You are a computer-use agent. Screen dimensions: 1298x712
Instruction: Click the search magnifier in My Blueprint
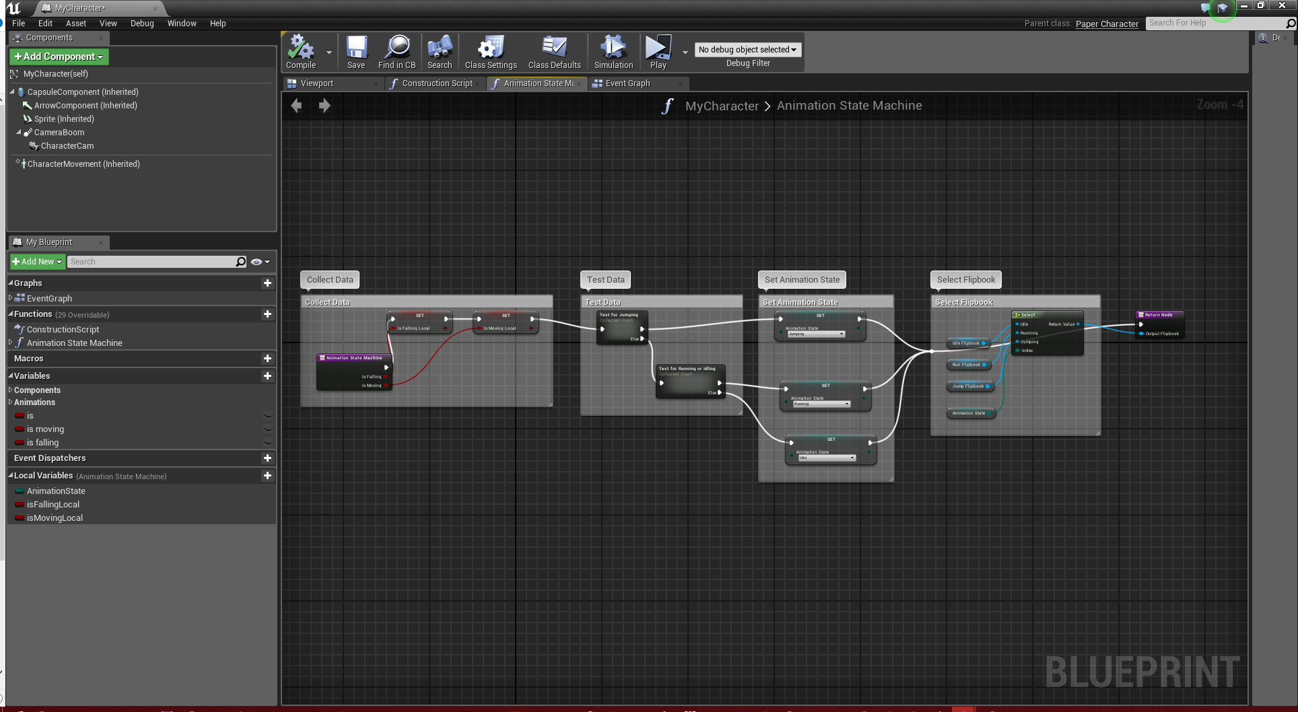(241, 262)
